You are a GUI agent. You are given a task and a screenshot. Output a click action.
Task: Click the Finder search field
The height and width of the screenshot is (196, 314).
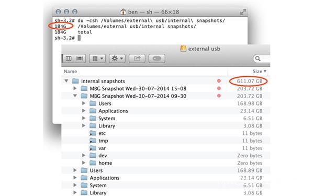click(262, 59)
